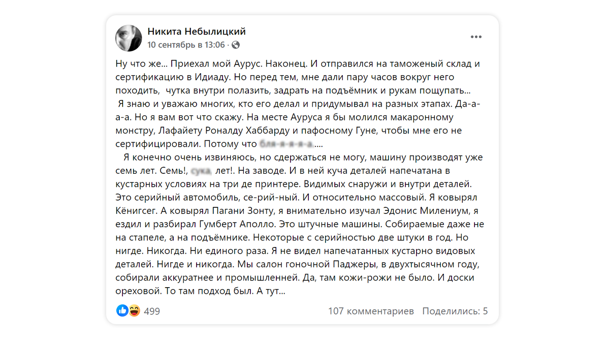Click the Поделились: 5 shares count
The height and width of the screenshot is (341, 606).
[x=455, y=311]
